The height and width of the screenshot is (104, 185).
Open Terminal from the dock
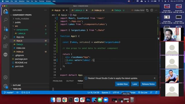pos(71,100)
